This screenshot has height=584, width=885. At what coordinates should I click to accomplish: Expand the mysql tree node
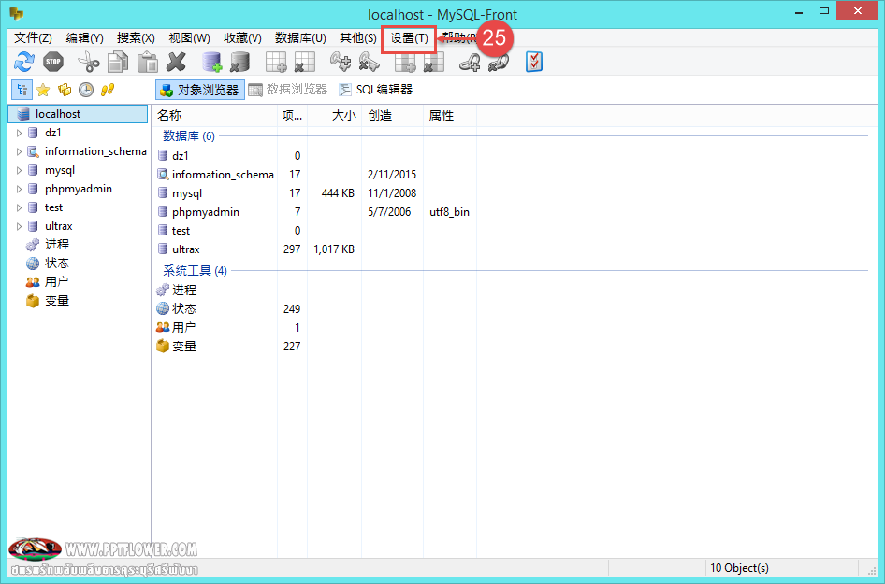pyautogui.click(x=20, y=170)
